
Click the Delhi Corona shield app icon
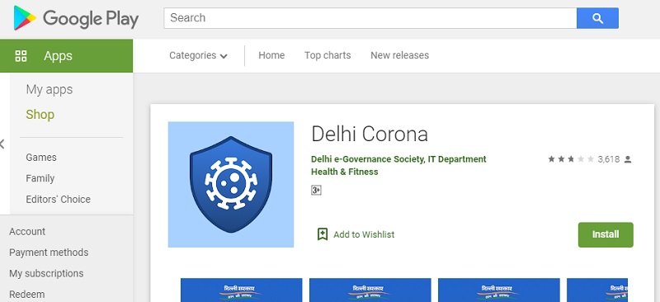(231, 185)
